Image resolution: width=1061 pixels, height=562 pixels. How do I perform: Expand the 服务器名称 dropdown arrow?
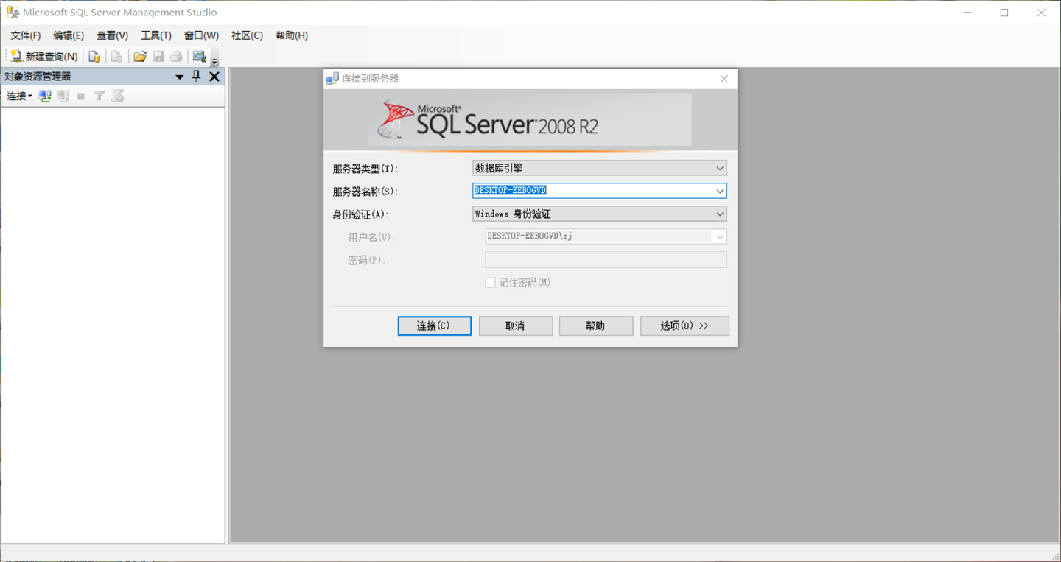coord(720,191)
